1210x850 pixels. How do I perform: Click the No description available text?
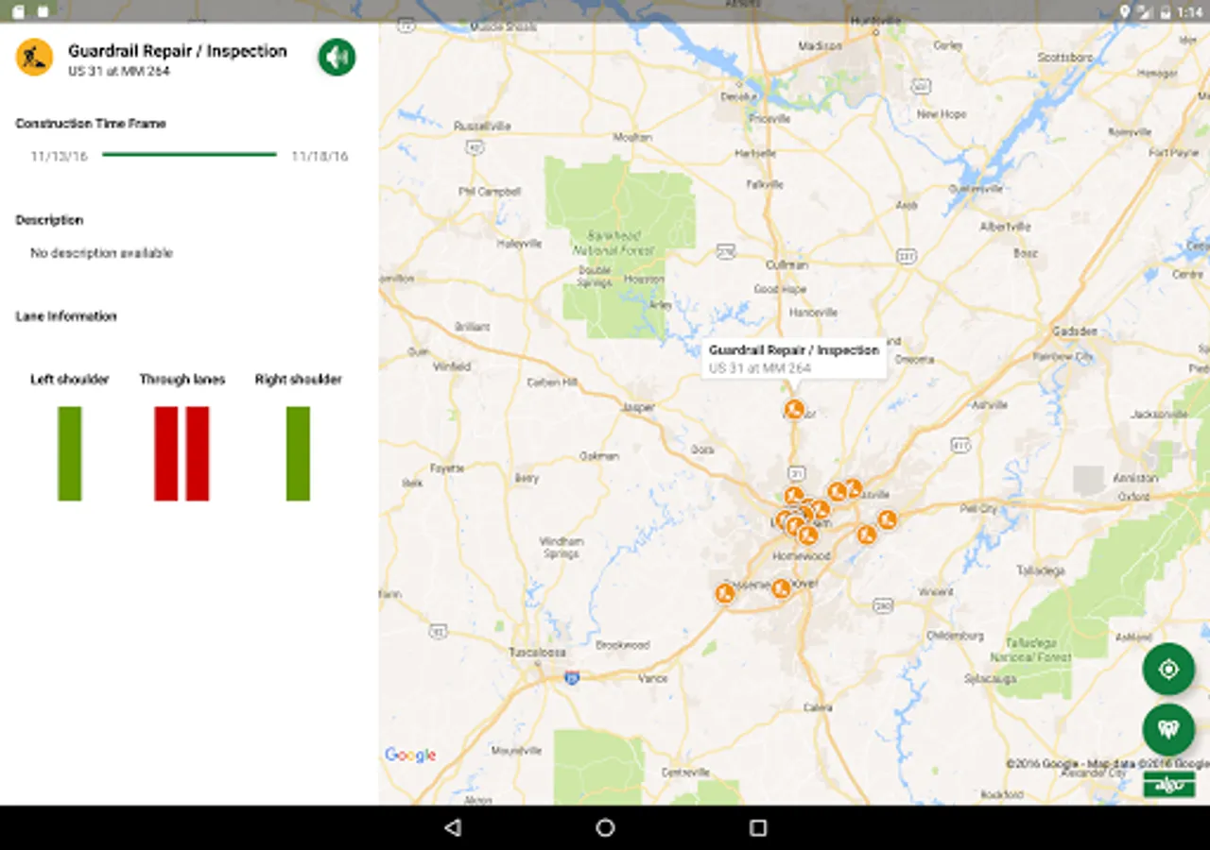coord(101,253)
